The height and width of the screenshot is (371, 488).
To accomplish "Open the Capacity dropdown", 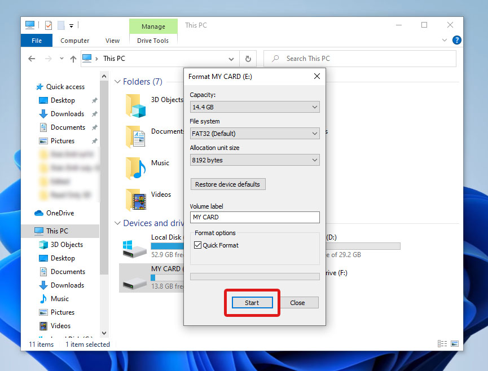I will (254, 107).
